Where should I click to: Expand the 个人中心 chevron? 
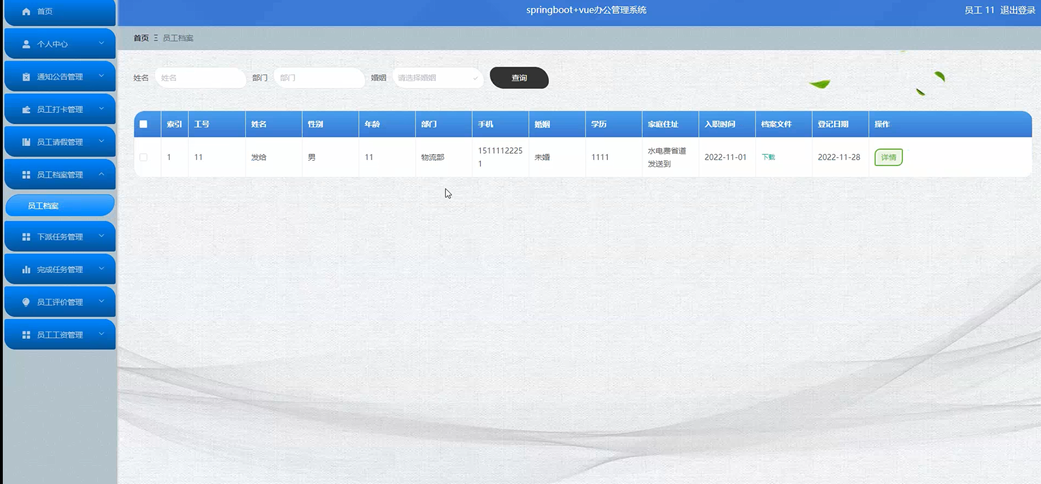tap(101, 43)
